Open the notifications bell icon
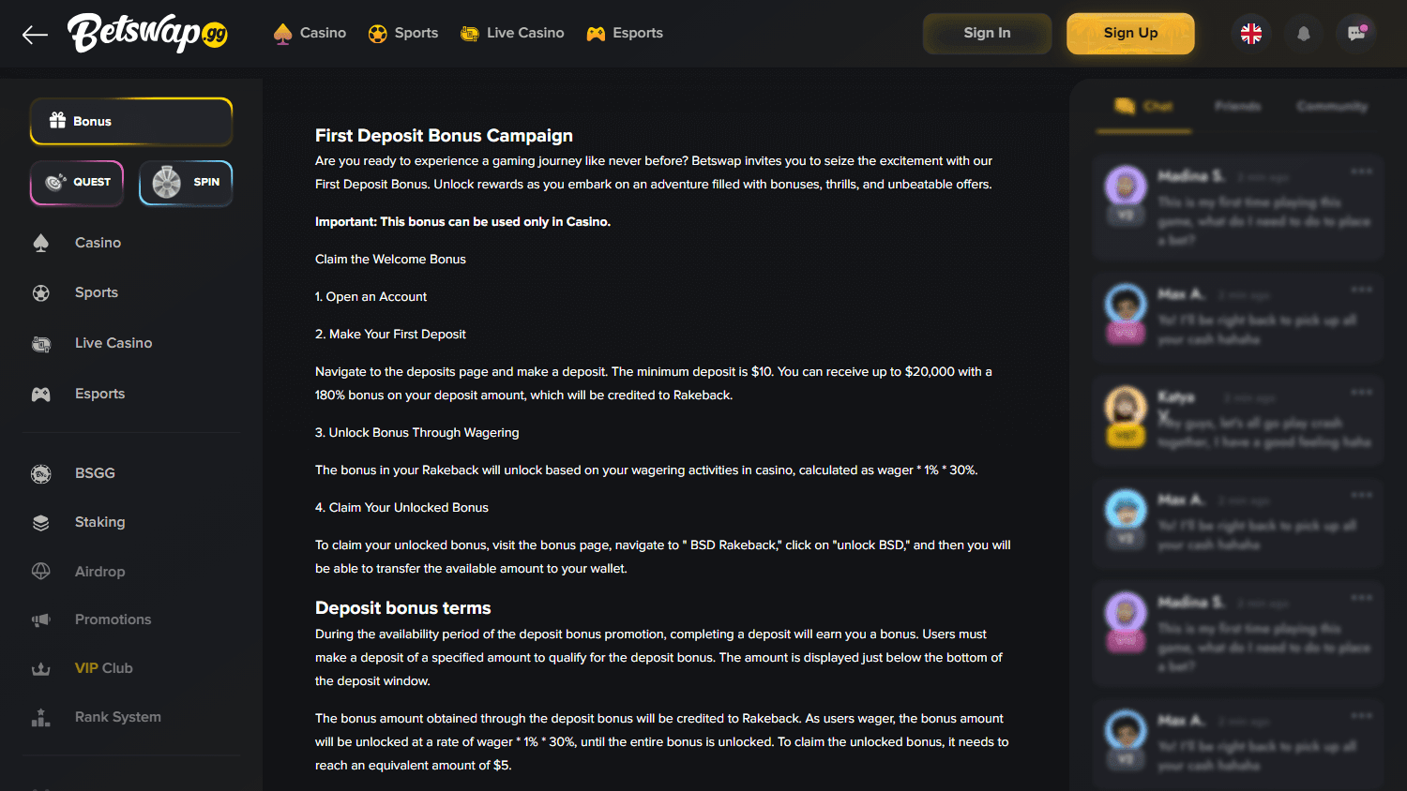This screenshot has height=791, width=1407. [1303, 34]
